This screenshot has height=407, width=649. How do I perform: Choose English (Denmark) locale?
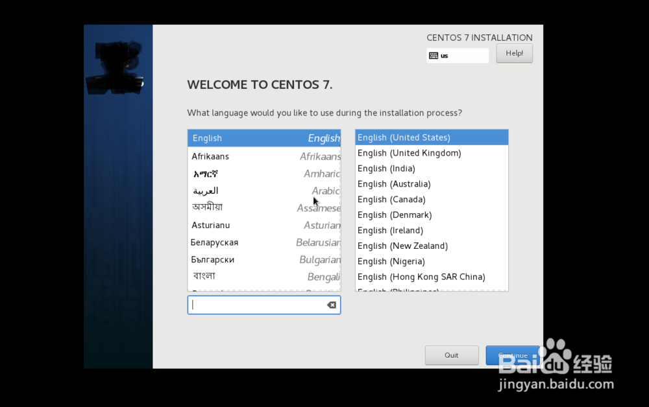tap(432, 215)
